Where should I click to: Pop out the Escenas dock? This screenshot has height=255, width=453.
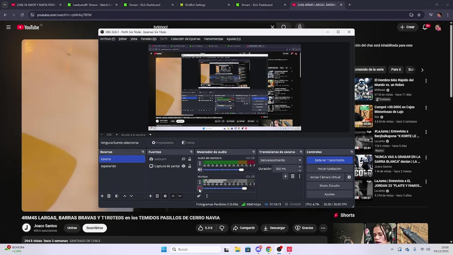pyautogui.click(x=143, y=152)
